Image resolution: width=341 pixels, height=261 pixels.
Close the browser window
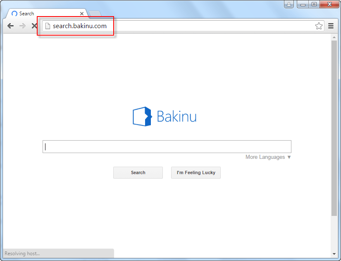(x=329, y=4)
